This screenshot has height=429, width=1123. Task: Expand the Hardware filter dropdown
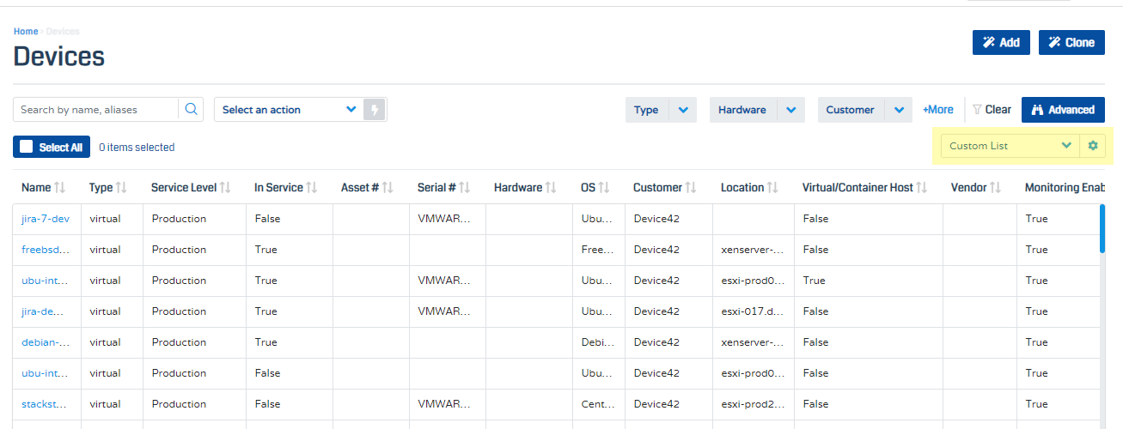[790, 110]
